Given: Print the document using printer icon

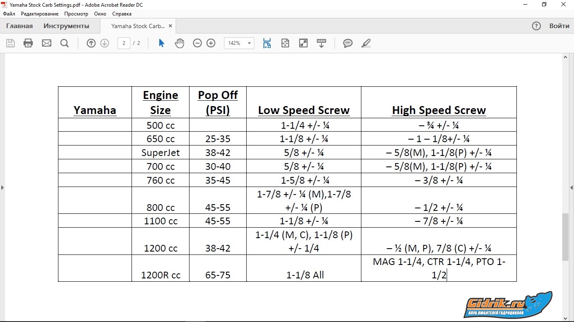Looking at the screenshot, I should click(28, 43).
